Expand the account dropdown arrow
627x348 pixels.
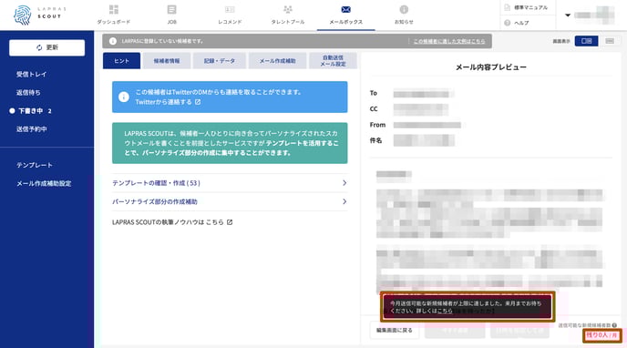tap(568, 15)
